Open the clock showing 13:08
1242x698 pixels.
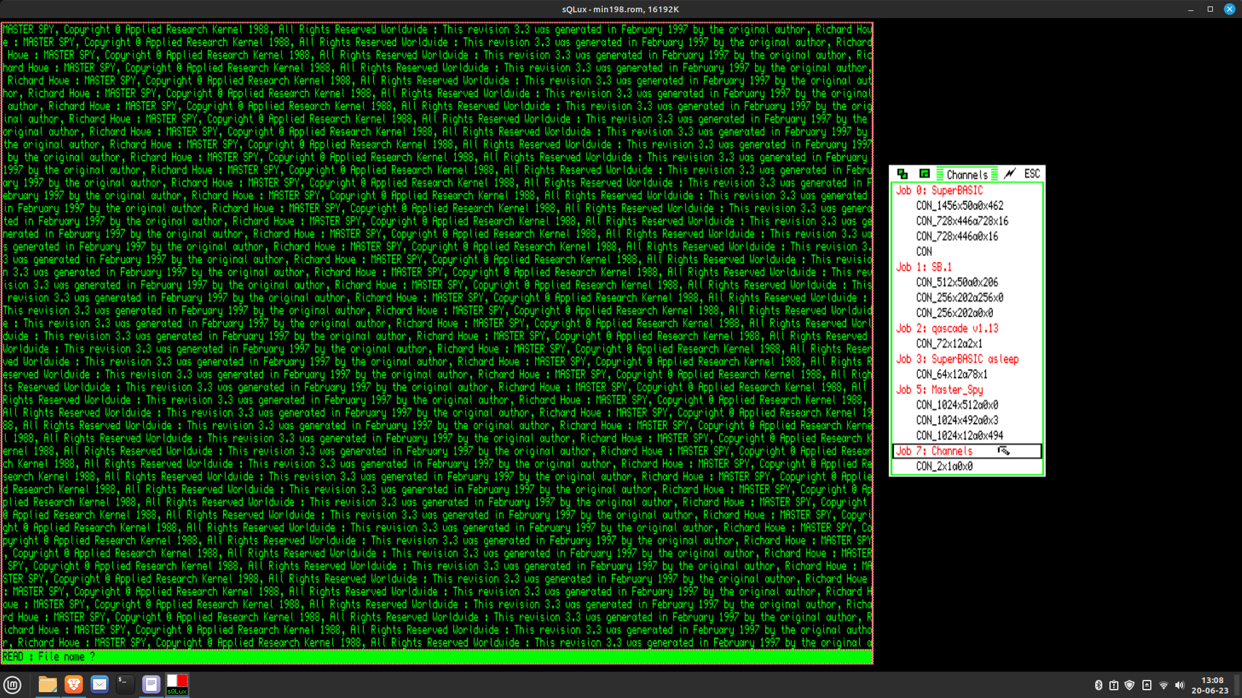[1210, 685]
